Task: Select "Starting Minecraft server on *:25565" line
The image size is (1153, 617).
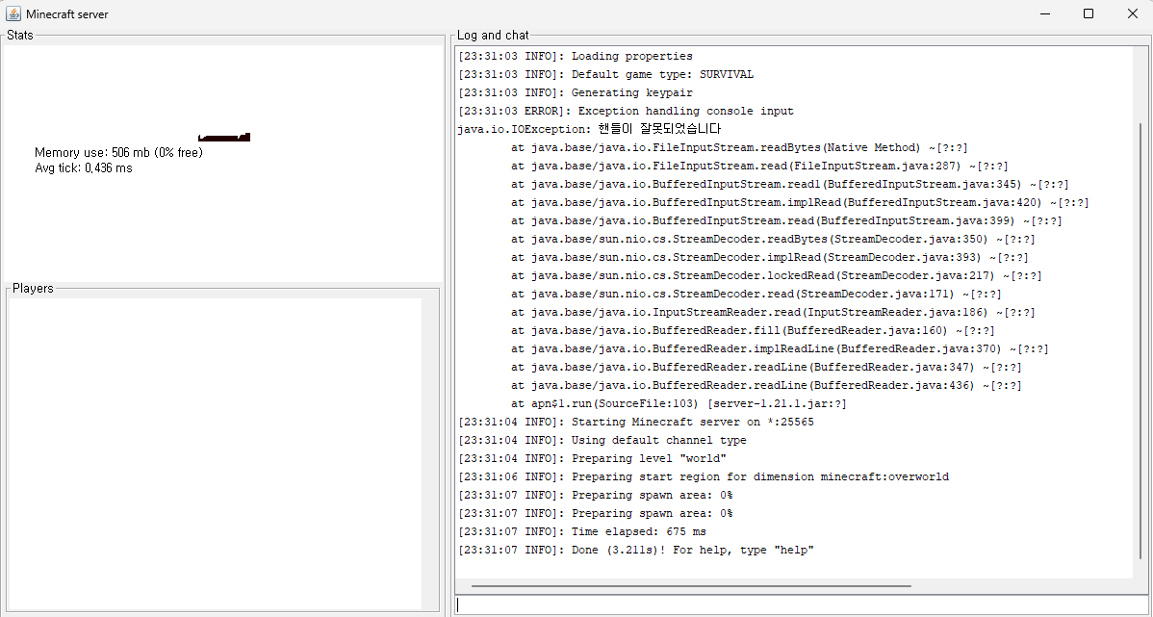Action: (x=635, y=423)
